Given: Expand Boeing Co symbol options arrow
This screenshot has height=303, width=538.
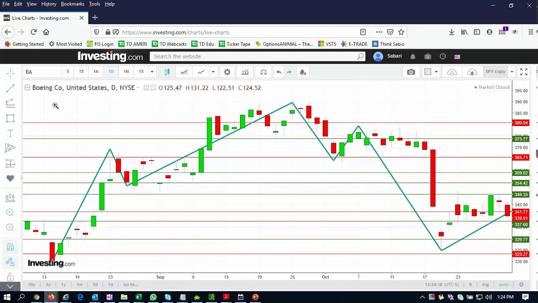Looking at the screenshot, I should pyautogui.click(x=138, y=88).
